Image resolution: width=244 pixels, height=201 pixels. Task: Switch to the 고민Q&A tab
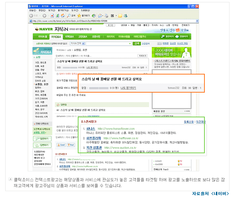(83, 37)
